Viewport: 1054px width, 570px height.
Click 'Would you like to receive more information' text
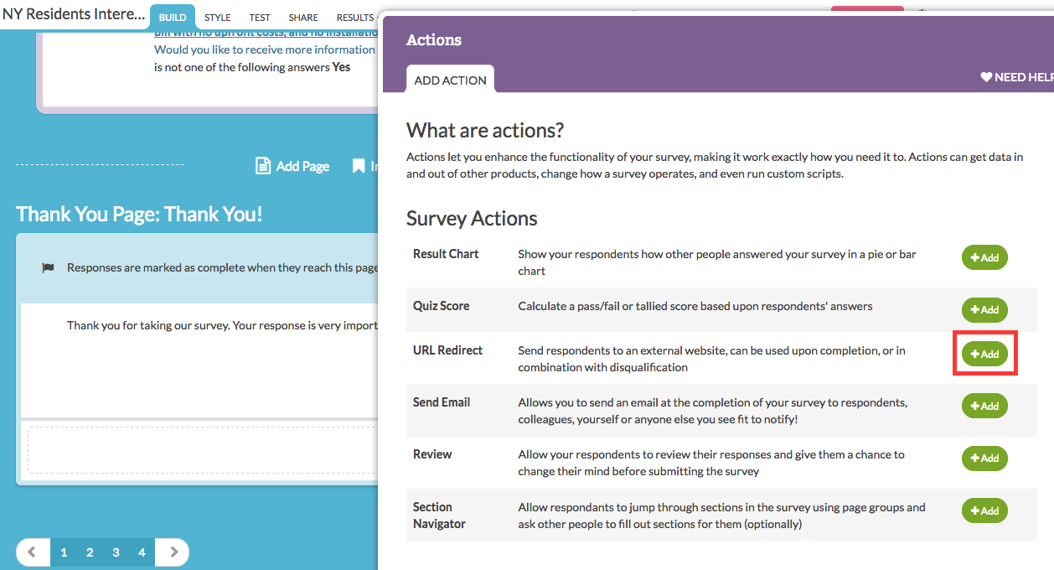click(265, 49)
